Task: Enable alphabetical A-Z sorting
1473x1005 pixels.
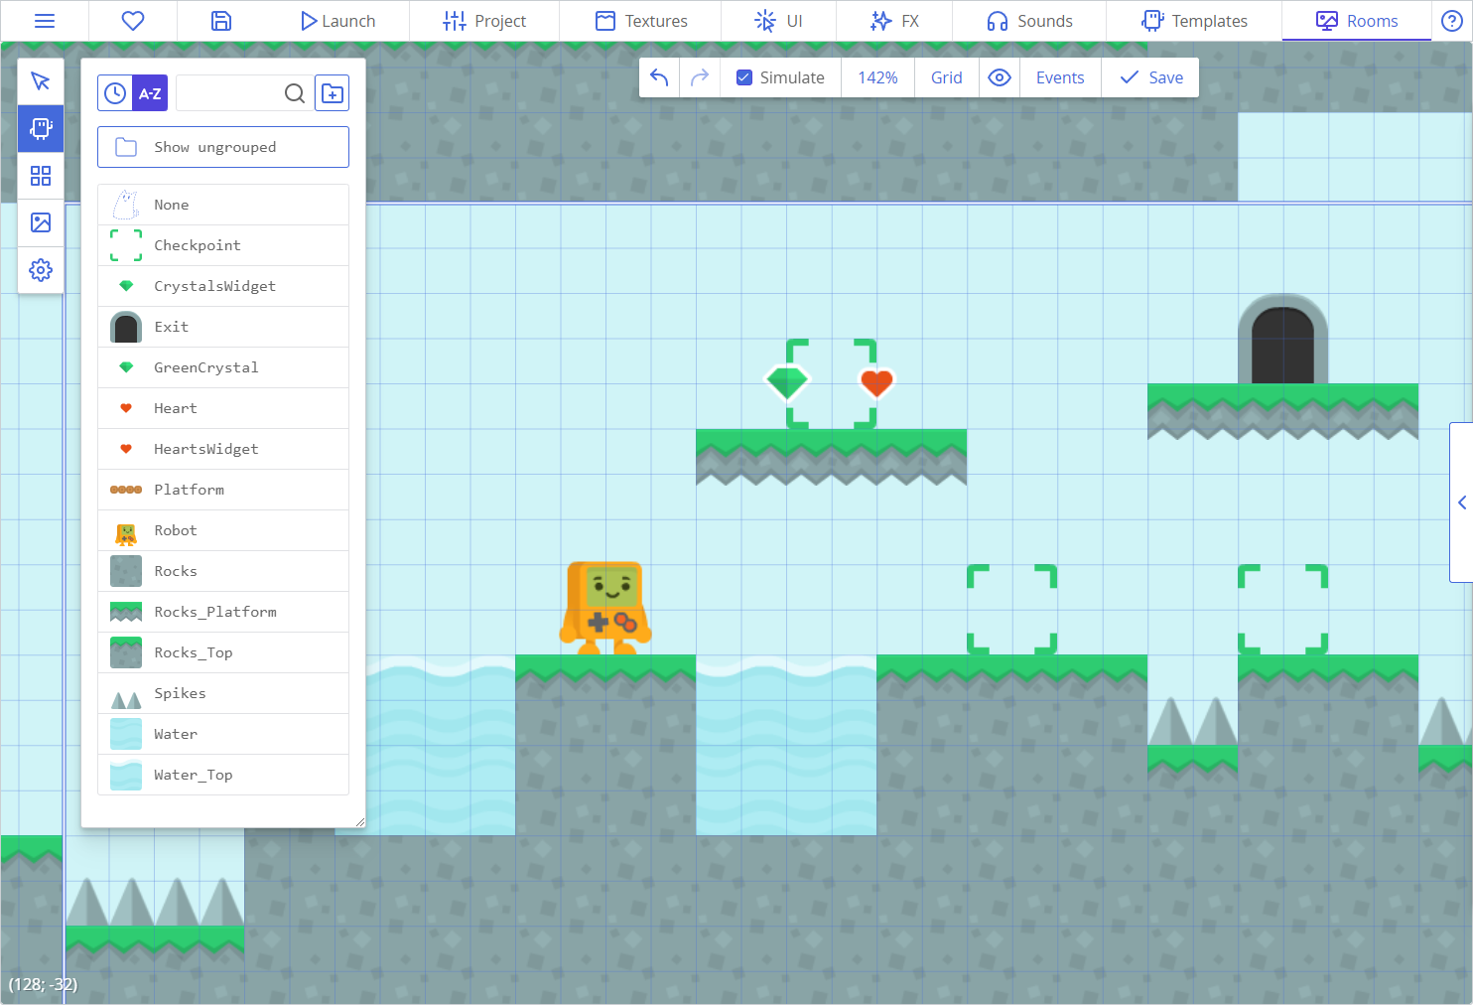Action: coord(150,93)
